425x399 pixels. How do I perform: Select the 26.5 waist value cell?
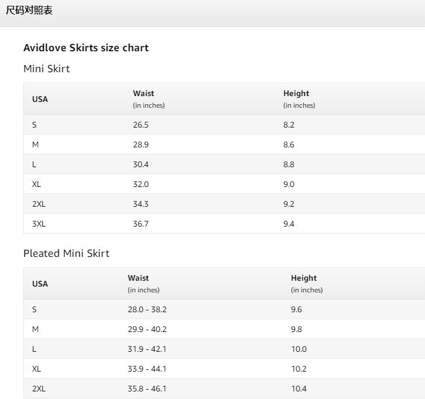point(141,125)
